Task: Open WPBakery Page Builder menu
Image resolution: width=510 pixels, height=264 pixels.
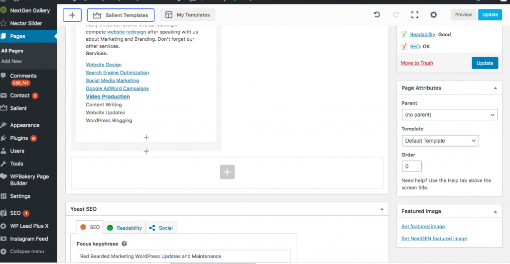Action: coord(28,180)
